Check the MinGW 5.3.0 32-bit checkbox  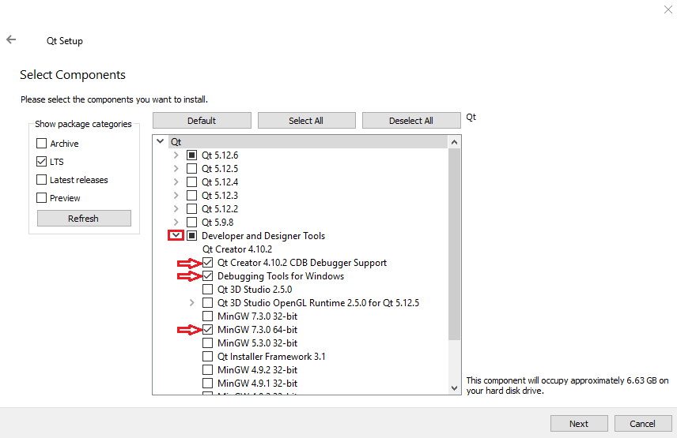[208, 343]
